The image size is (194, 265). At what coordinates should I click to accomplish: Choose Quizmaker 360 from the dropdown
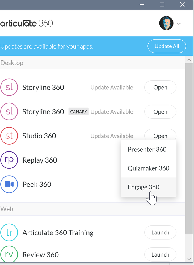(x=149, y=168)
